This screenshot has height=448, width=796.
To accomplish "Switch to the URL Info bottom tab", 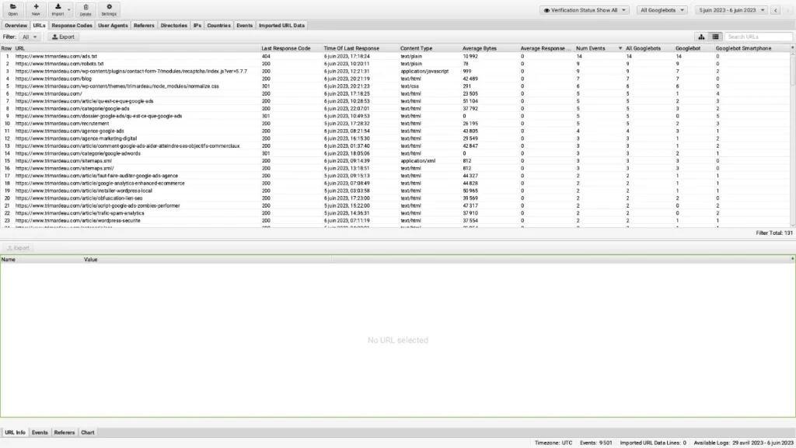I will coord(15,432).
